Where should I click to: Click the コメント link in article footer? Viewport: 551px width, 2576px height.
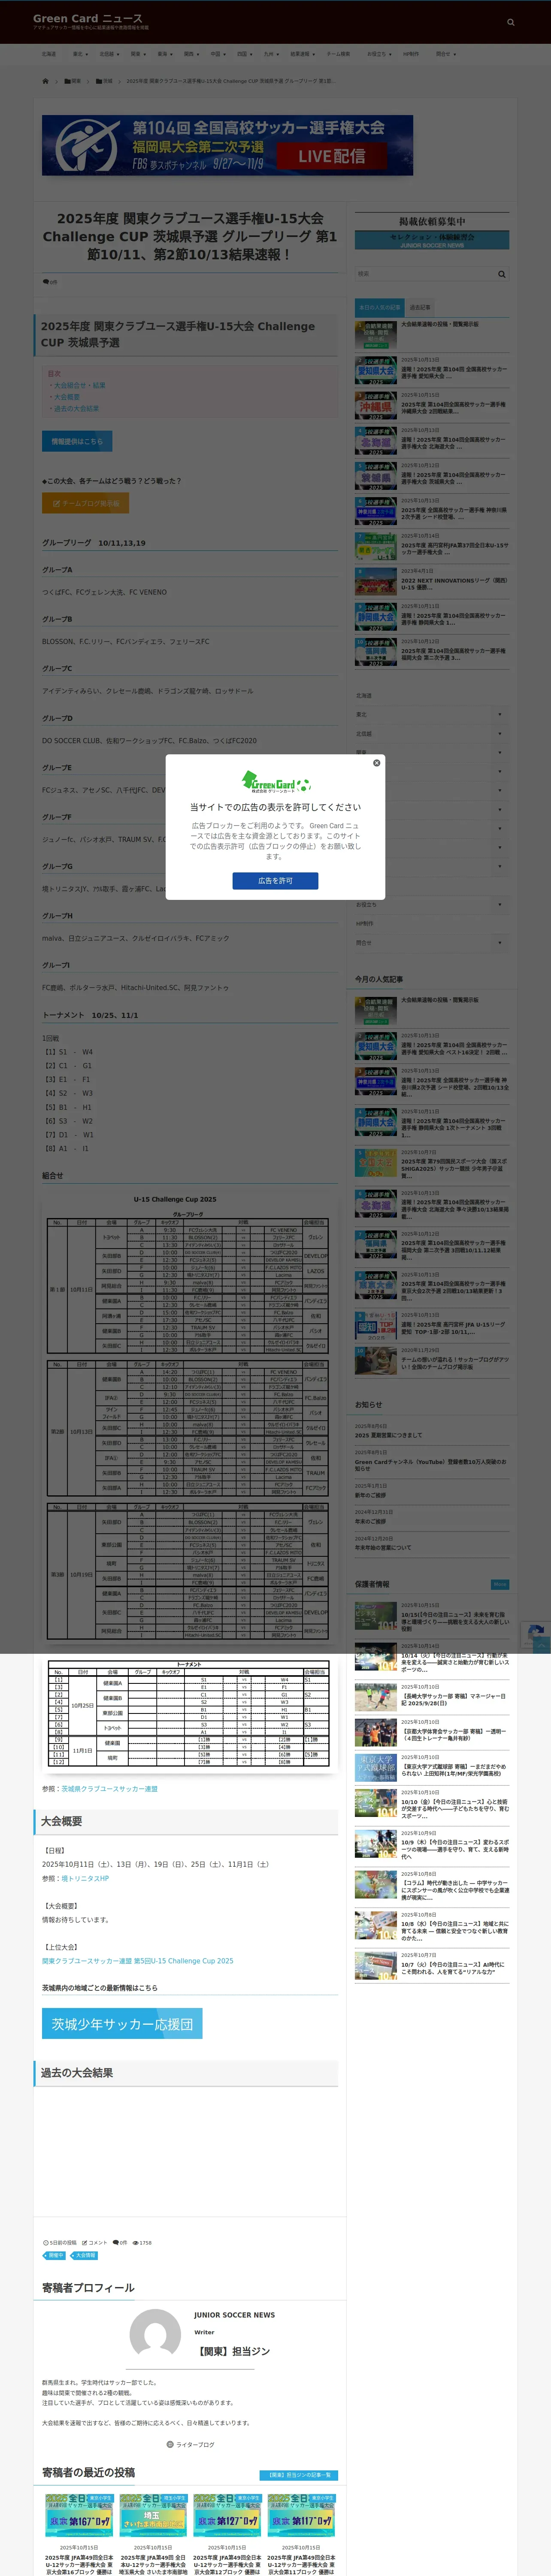click(95, 2242)
